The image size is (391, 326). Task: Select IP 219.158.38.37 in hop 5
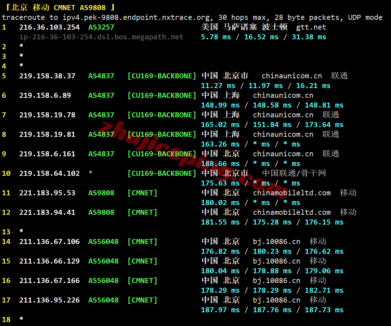(47, 76)
